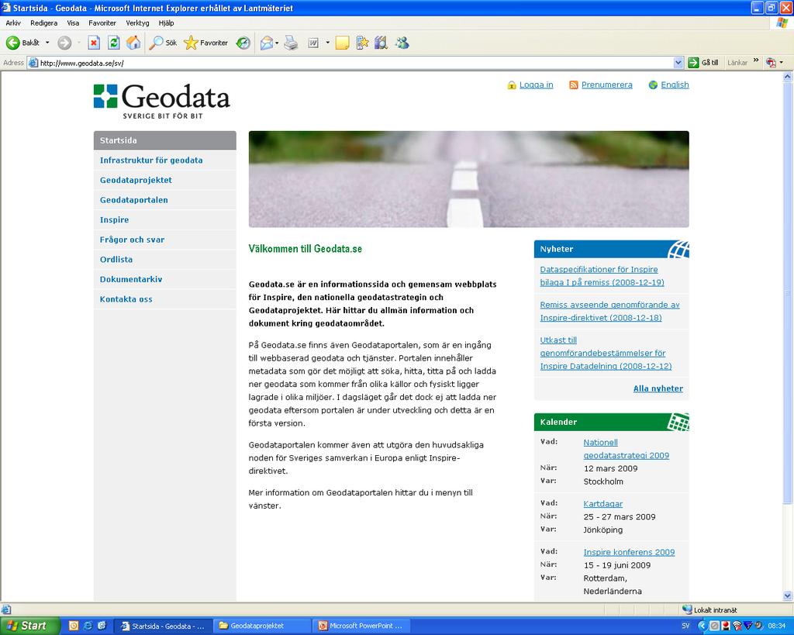Stop page loading with red X icon
Viewport: 794px width, 635px height.
94,43
